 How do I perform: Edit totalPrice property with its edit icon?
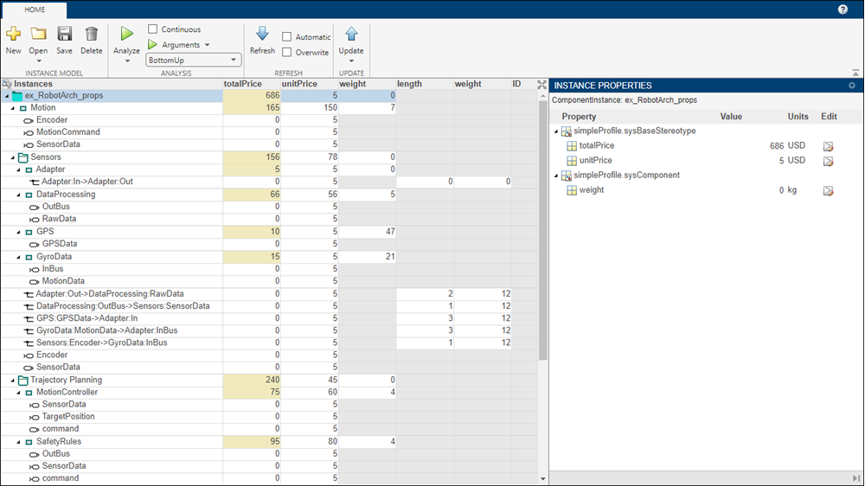click(x=828, y=146)
